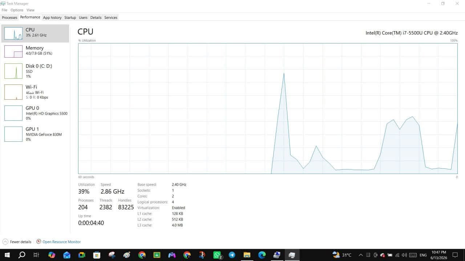Open Outlook from the taskbar

pyautogui.click(x=67, y=255)
